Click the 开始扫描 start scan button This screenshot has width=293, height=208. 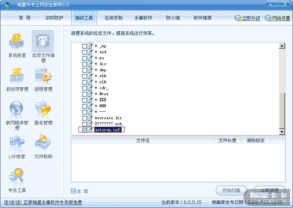click(x=231, y=190)
